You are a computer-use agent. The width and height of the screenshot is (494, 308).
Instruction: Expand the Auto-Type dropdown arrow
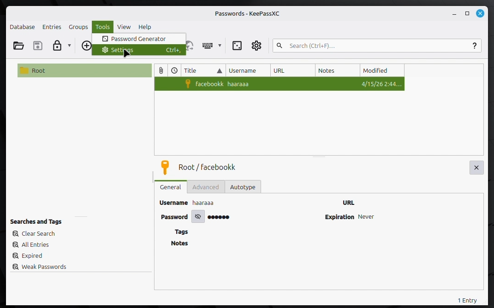[220, 46]
